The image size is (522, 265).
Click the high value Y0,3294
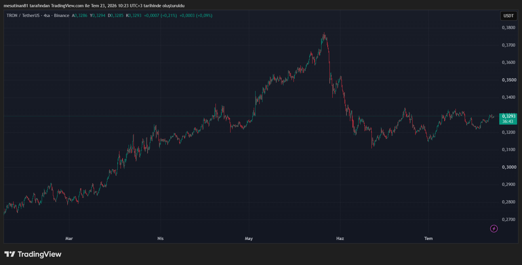tap(98, 16)
